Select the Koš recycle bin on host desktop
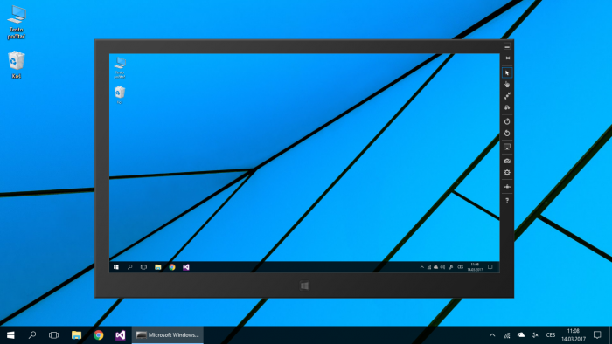The image size is (612, 344). 16,65
